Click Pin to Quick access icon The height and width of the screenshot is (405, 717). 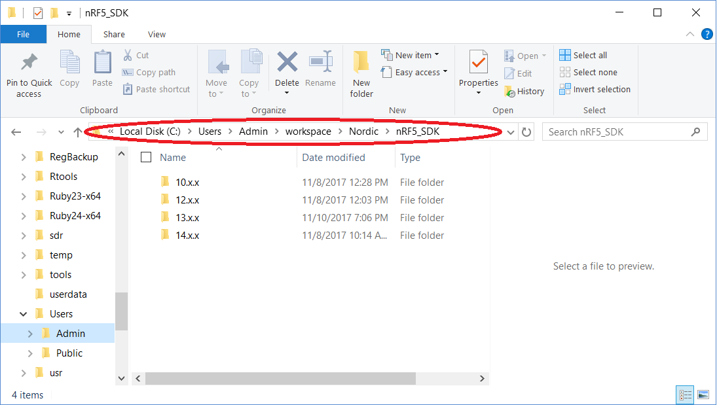(29, 62)
